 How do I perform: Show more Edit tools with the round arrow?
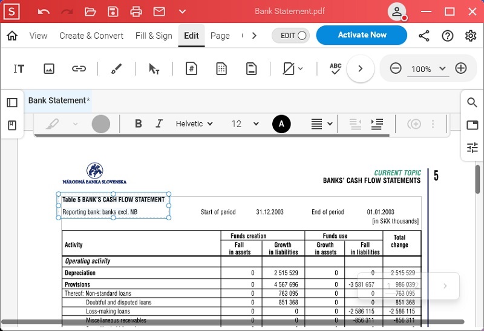click(360, 68)
